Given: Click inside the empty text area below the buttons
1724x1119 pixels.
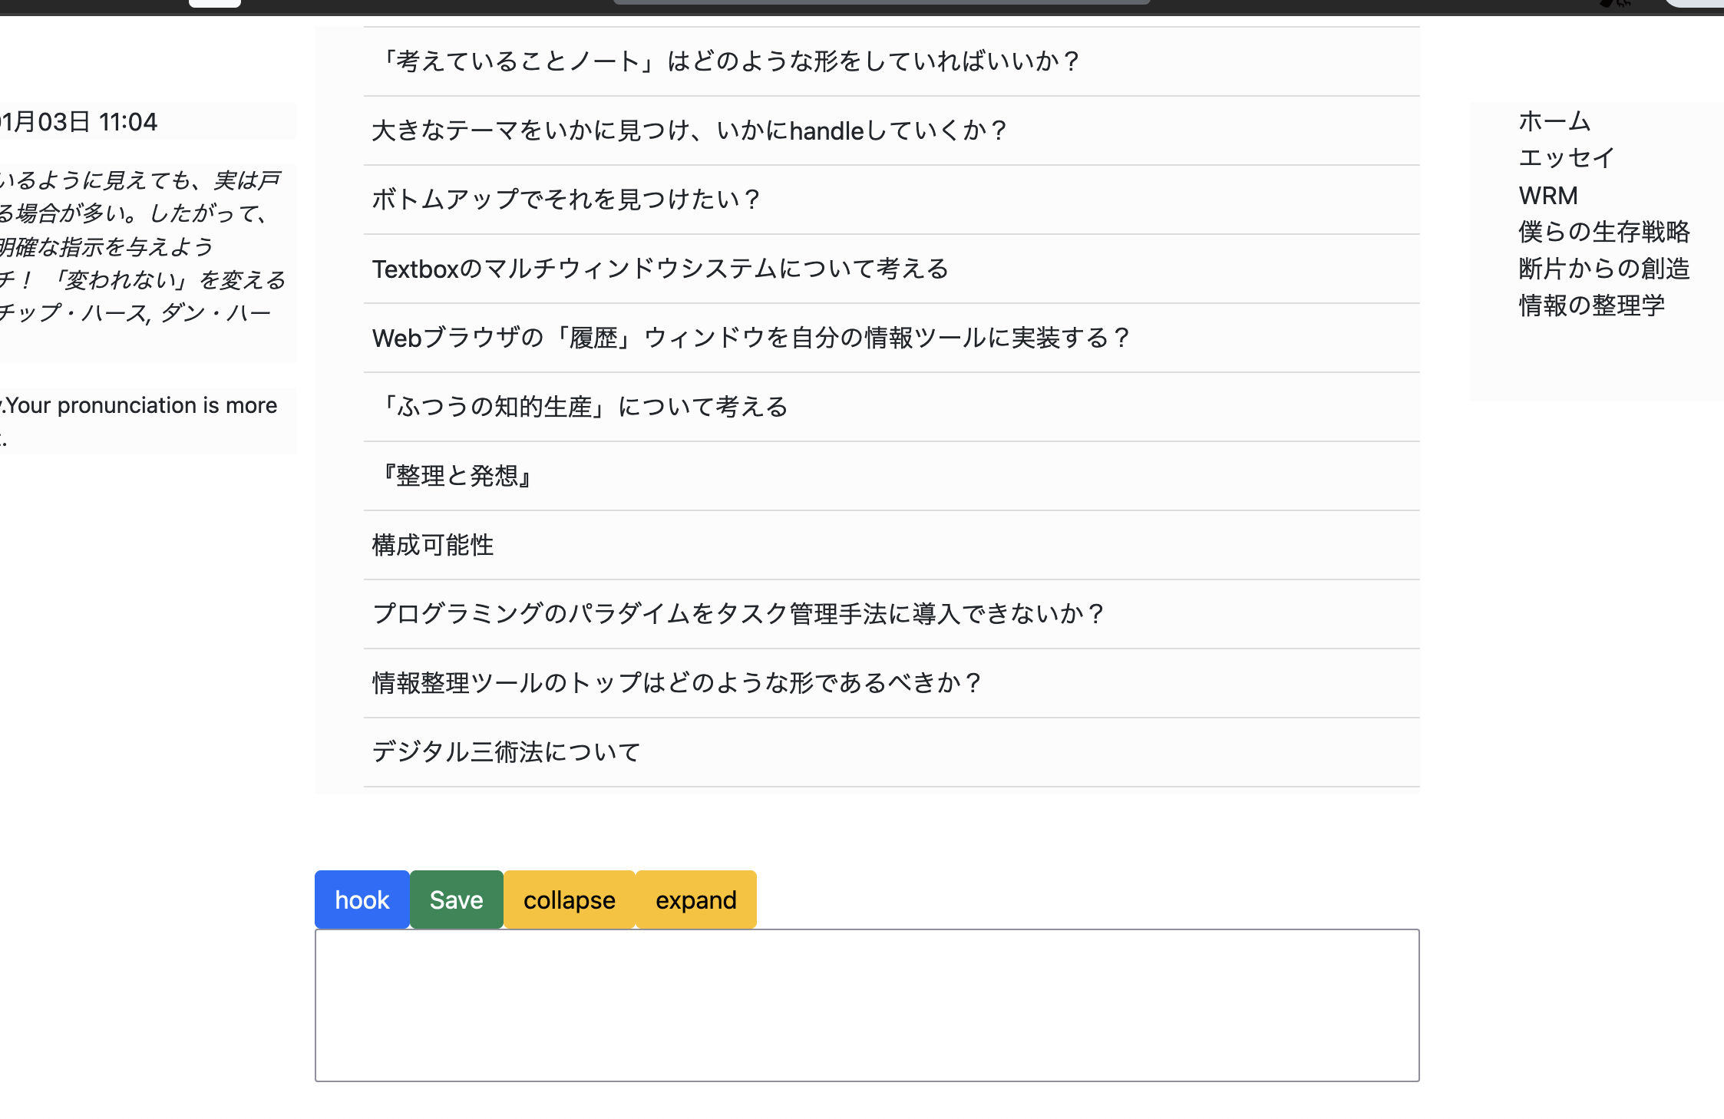Looking at the screenshot, I should (866, 1005).
